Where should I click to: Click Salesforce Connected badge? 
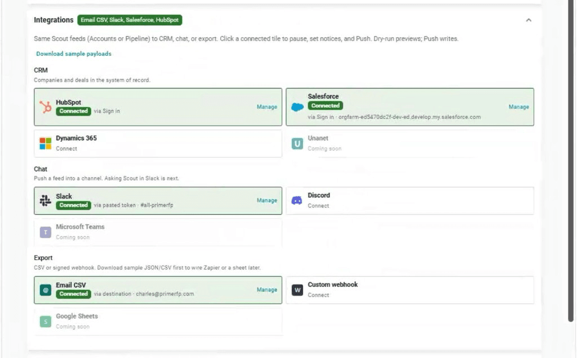pyautogui.click(x=325, y=105)
